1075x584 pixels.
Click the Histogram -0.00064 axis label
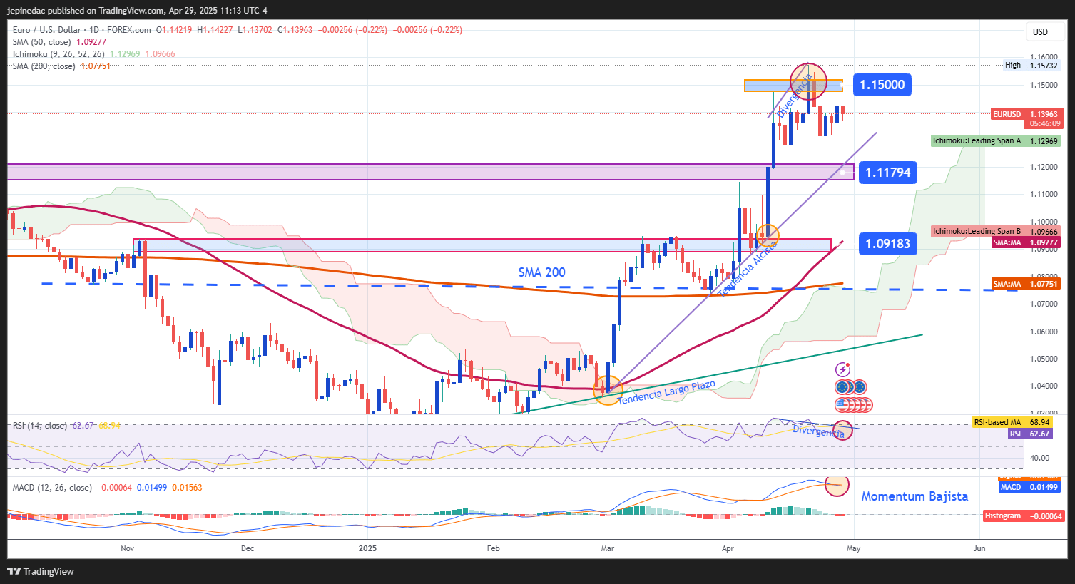pos(1024,516)
